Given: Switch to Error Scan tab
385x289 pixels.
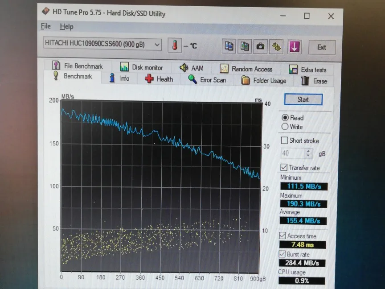Looking at the screenshot, I should point(208,80).
